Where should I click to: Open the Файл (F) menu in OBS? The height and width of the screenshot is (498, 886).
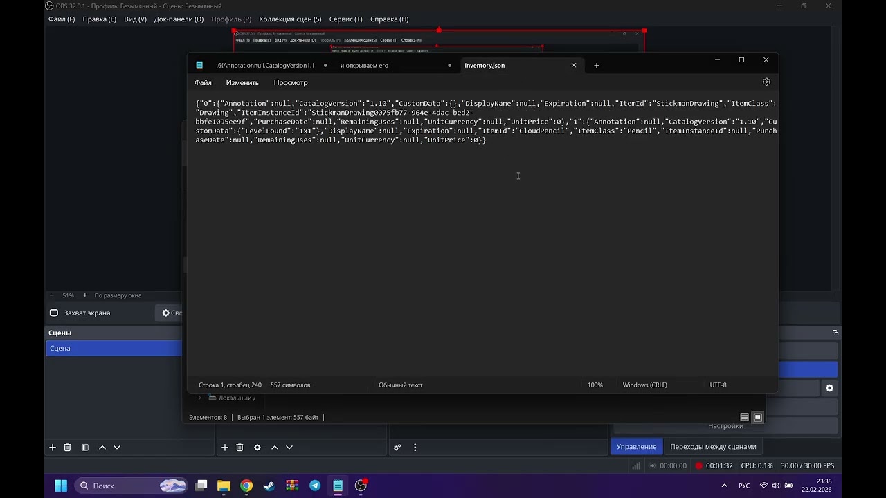(62, 19)
